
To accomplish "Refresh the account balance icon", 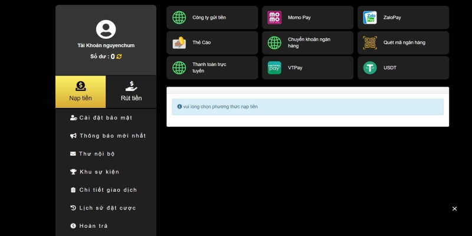I will 119,57.
